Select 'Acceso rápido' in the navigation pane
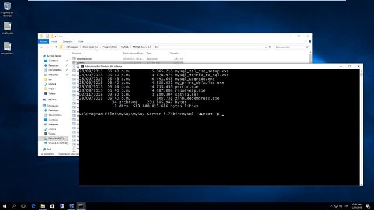 54,56
